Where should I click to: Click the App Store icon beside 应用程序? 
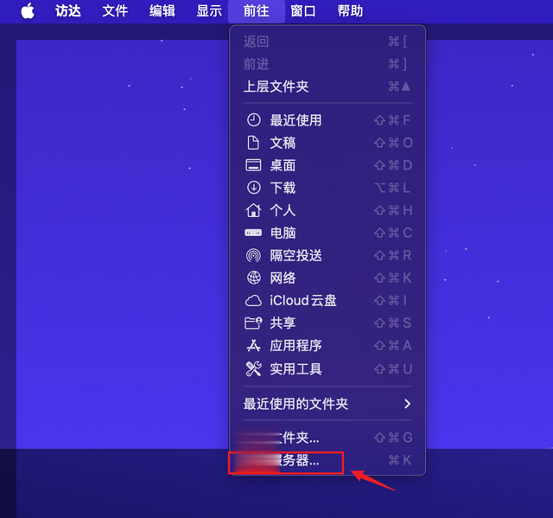point(253,345)
